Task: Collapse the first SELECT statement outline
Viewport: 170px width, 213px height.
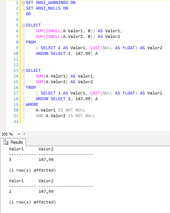Action: [x=23, y=25]
